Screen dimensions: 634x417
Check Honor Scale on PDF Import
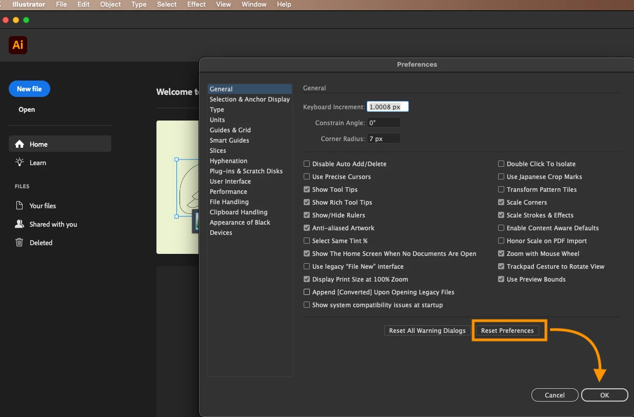pyautogui.click(x=501, y=241)
